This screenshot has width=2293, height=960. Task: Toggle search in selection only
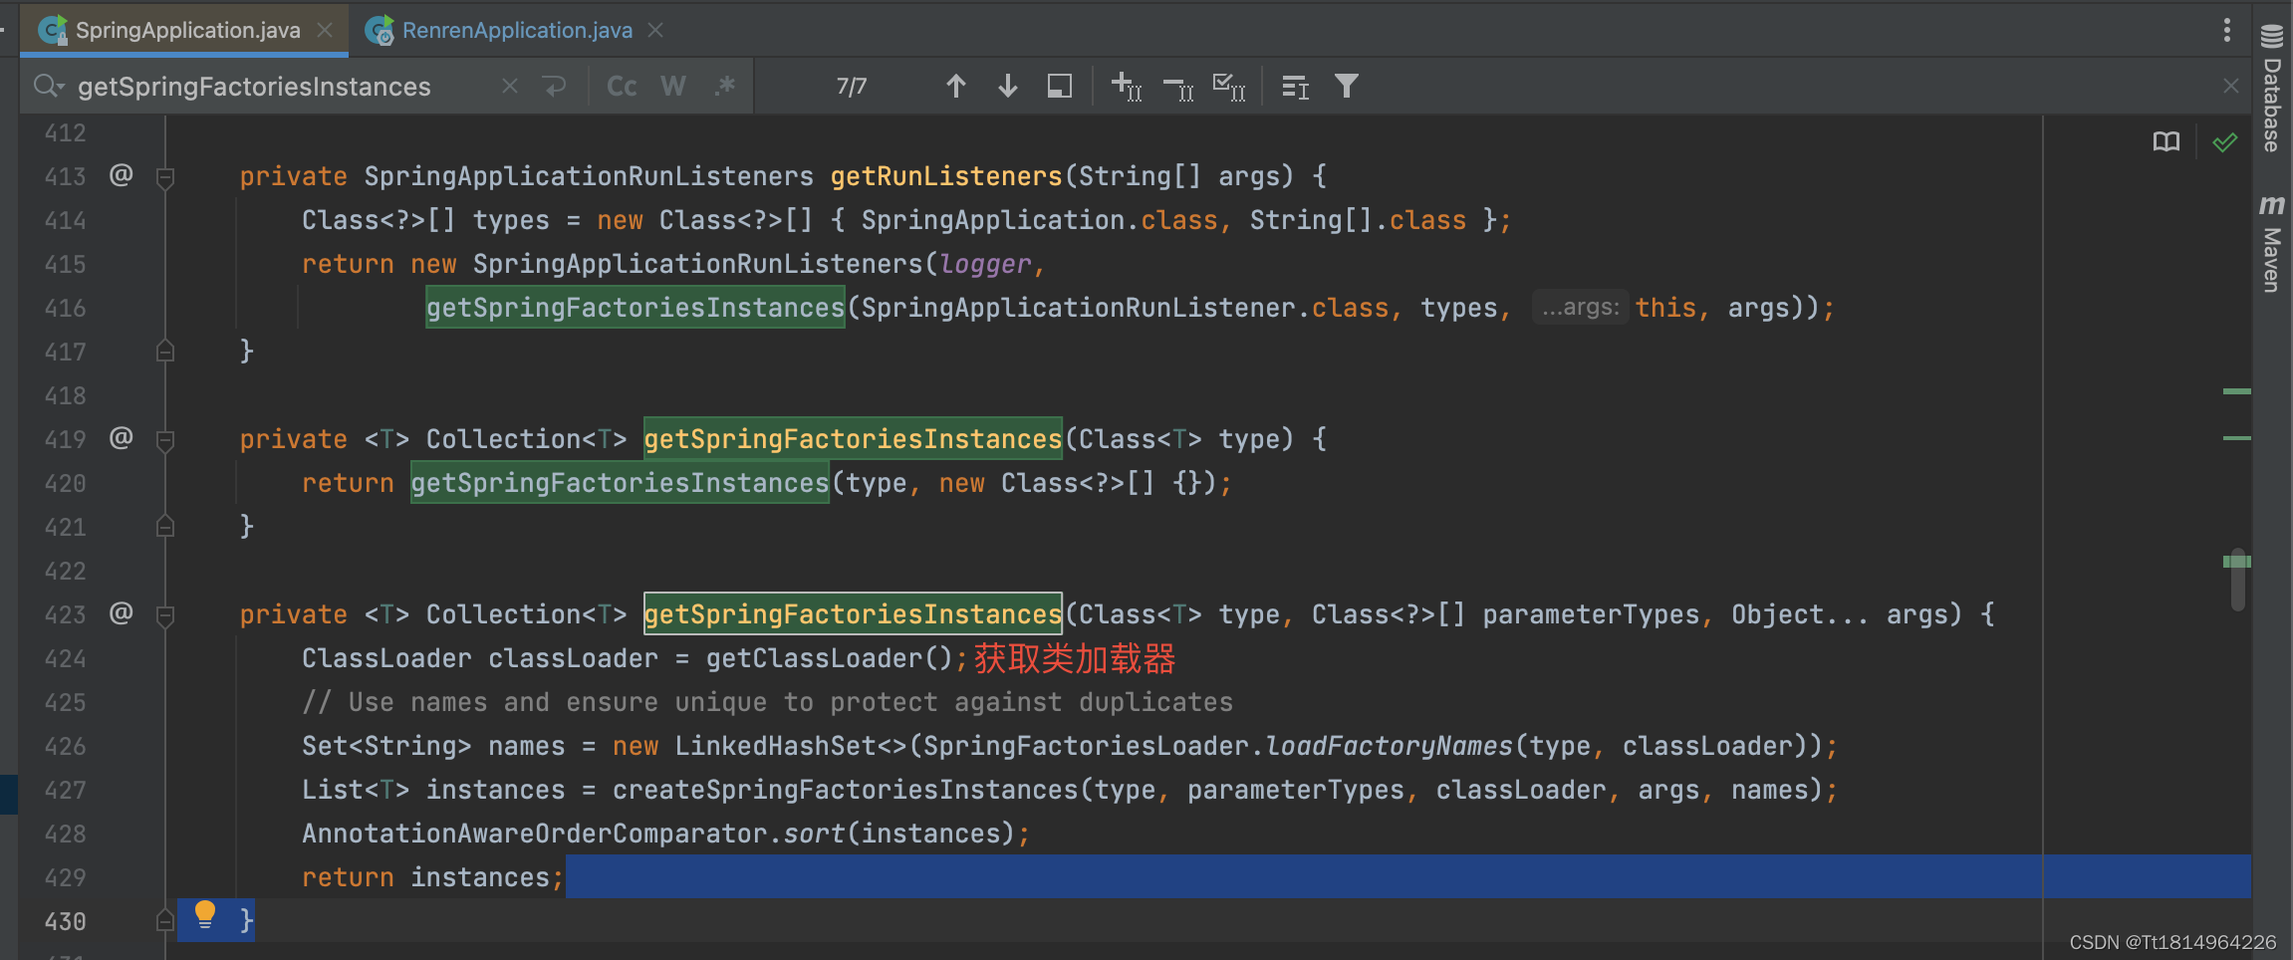click(1060, 87)
